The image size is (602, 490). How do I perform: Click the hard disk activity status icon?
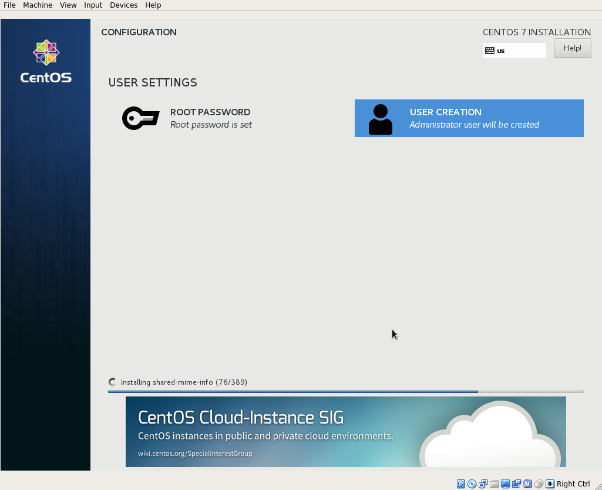[460, 483]
